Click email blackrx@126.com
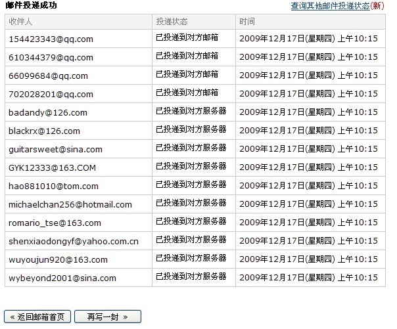The image size is (397, 329). point(44,131)
